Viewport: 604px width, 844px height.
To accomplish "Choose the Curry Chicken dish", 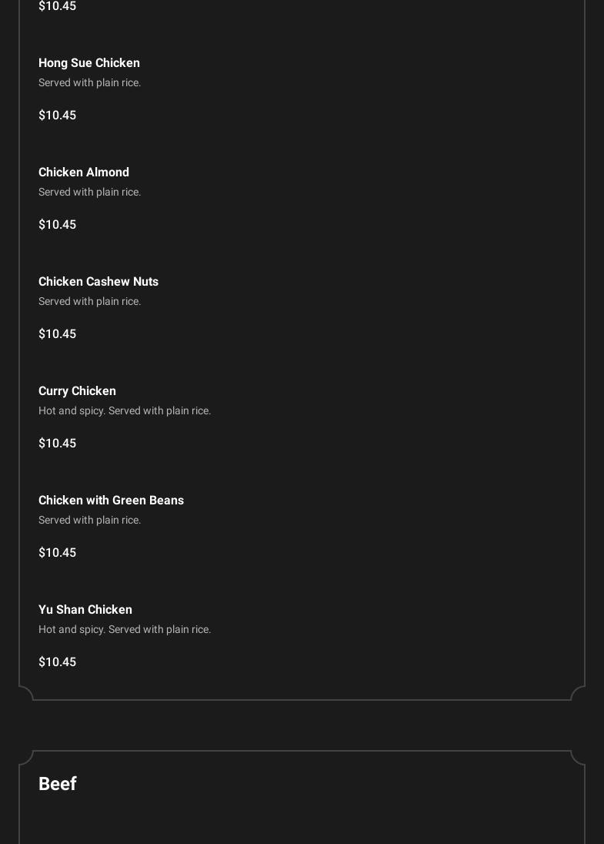I will [77, 391].
